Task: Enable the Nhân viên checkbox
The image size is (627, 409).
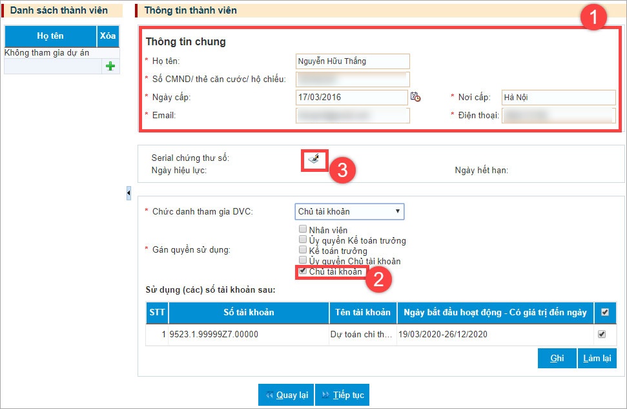Action: point(302,228)
